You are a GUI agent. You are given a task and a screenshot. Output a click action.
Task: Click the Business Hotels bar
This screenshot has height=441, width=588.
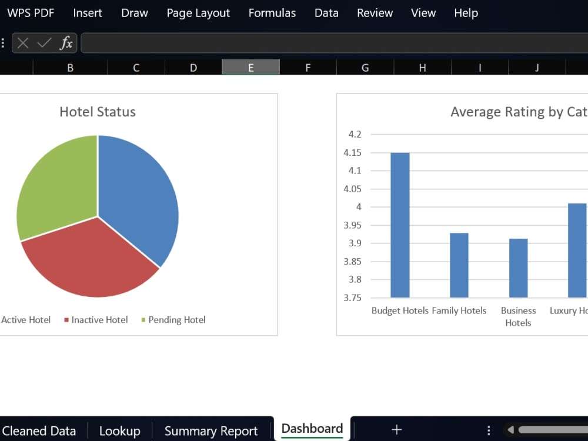(518, 268)
